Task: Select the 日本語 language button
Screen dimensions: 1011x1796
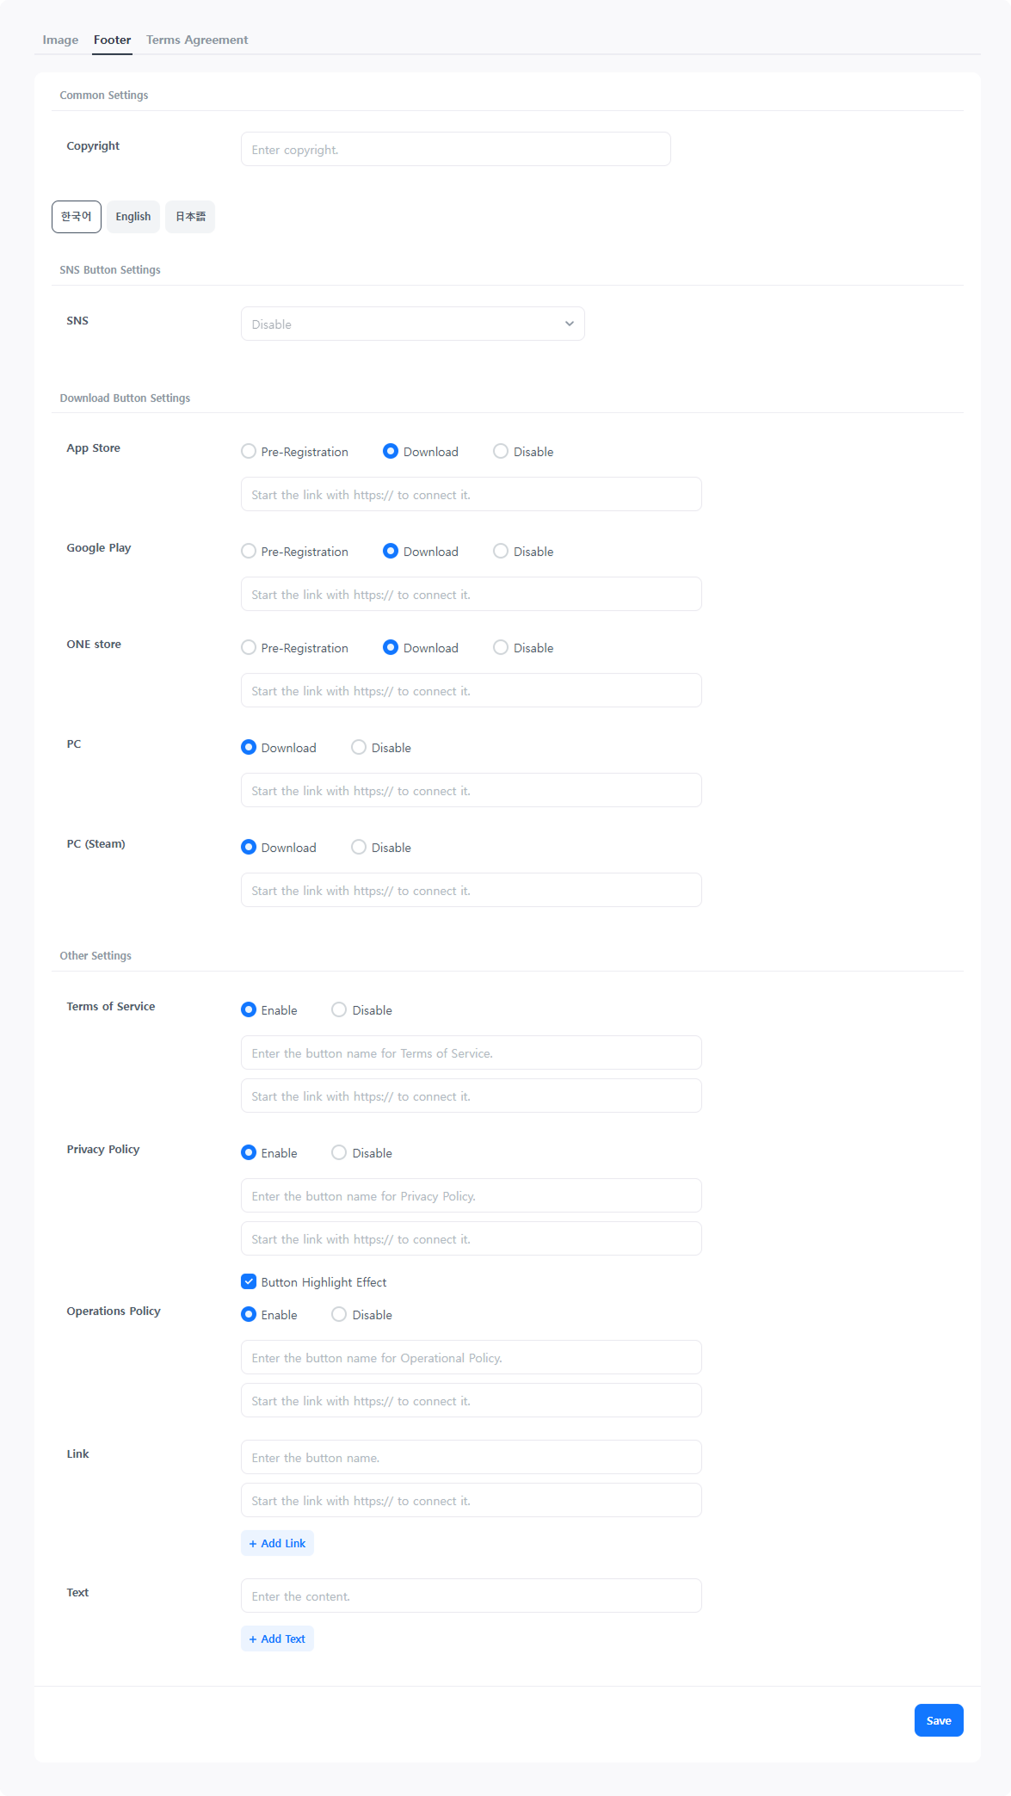Action: pyautogui.click(x=190, y=217)
